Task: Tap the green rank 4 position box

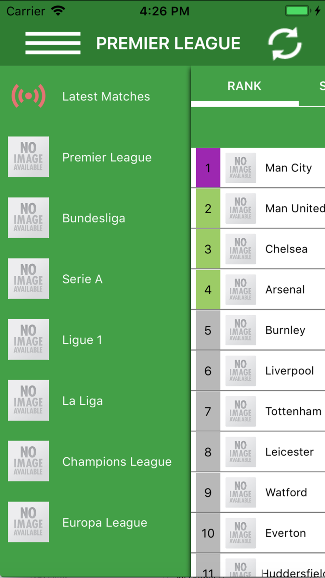Action: click(208, 290)
